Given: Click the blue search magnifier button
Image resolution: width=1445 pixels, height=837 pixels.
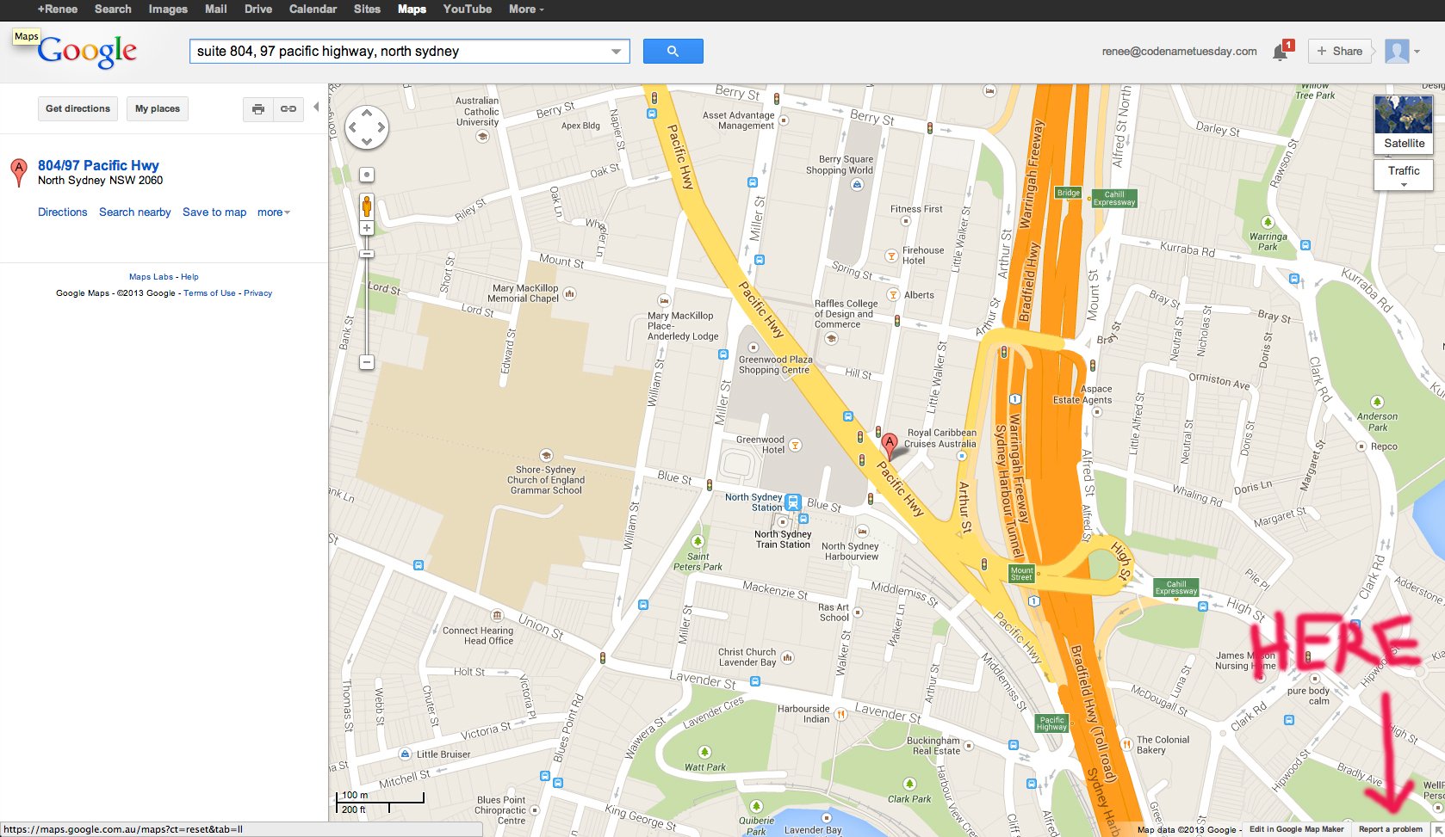Looking at the screenshot, I should tap(673, 51).
